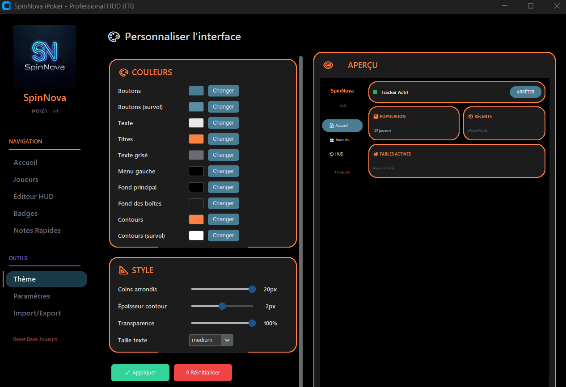
Task: Click the Épaisseur contour slider handle
Action: pyautogui.click(x=222, y=306)
